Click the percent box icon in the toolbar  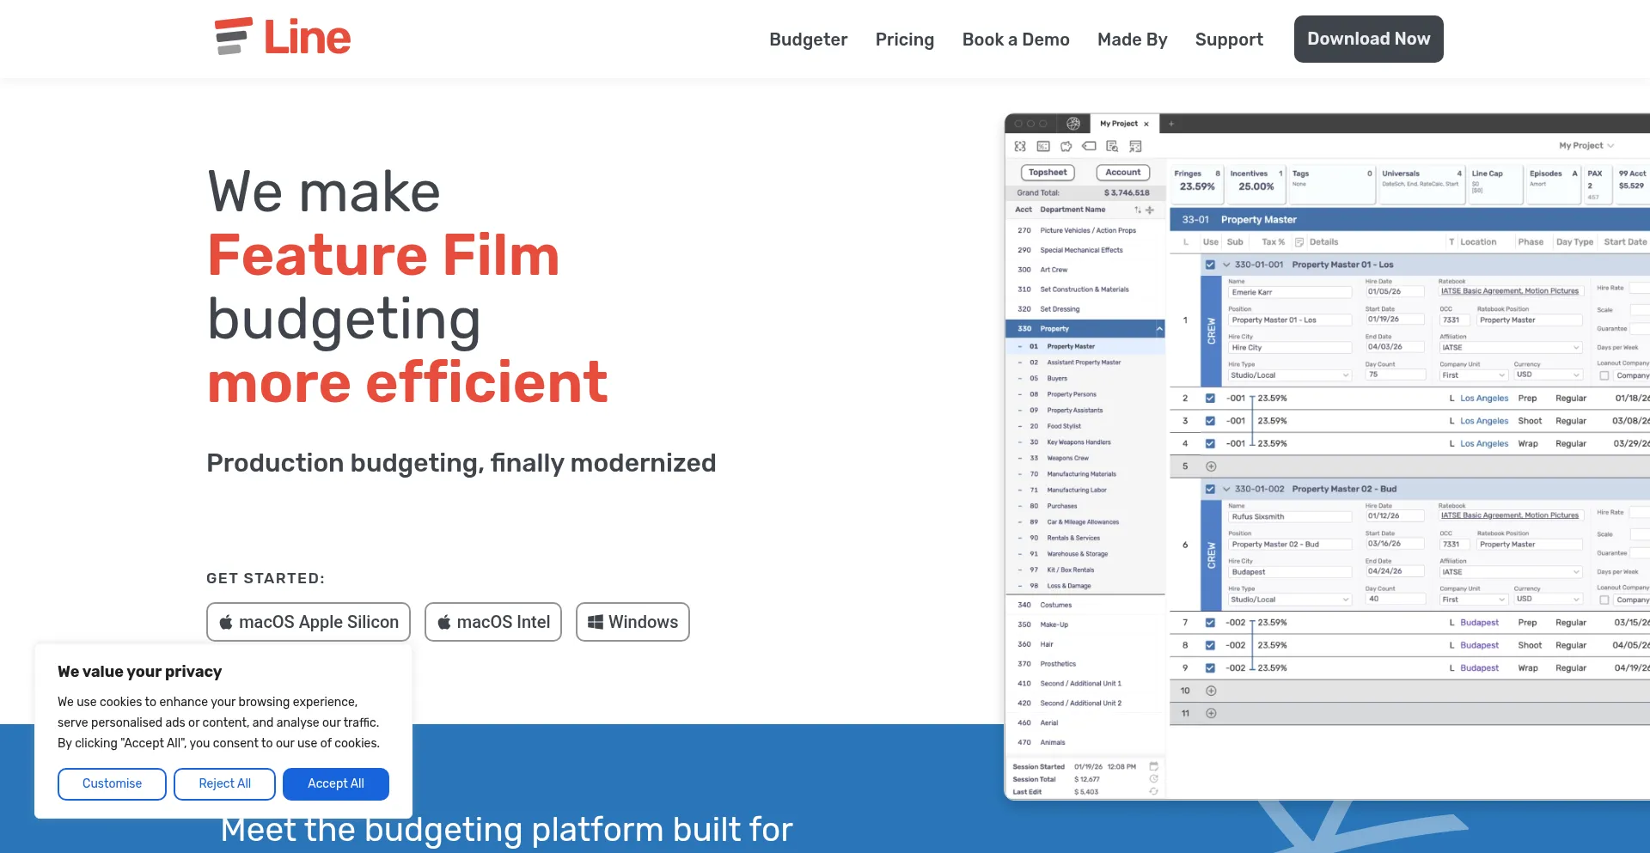tap(1043, 146)
